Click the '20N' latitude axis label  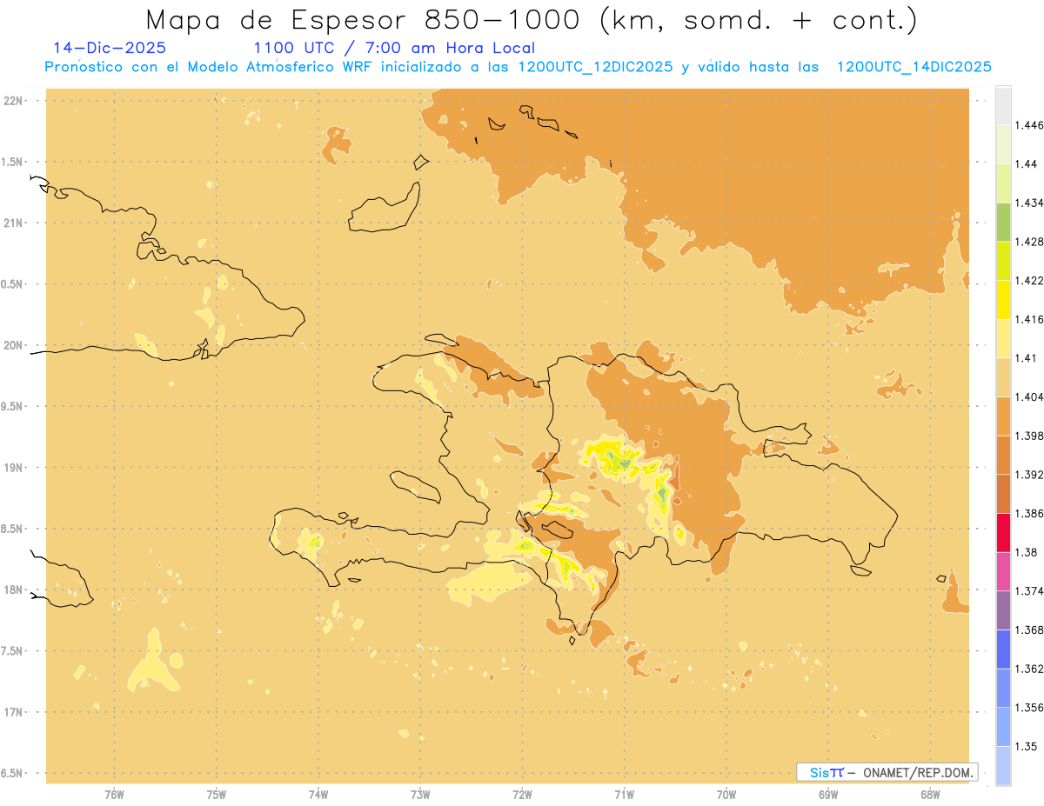click(x=14, y=345)
